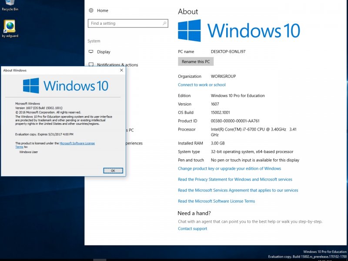Click the Windows logo on Settings About page
The height and width of the screenshot is (261, 348).
[189, 30]
